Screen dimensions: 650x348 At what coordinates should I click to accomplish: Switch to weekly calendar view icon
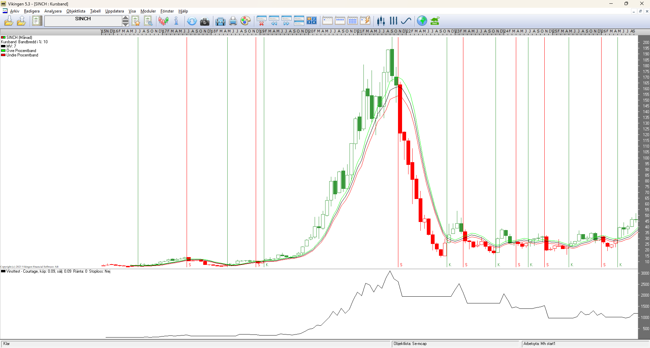pos(340,21)
